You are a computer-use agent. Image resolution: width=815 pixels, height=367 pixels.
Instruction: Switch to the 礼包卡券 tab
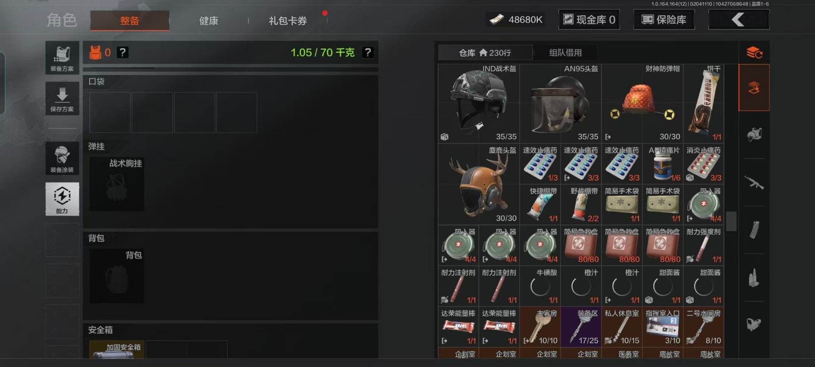point(288,20)
